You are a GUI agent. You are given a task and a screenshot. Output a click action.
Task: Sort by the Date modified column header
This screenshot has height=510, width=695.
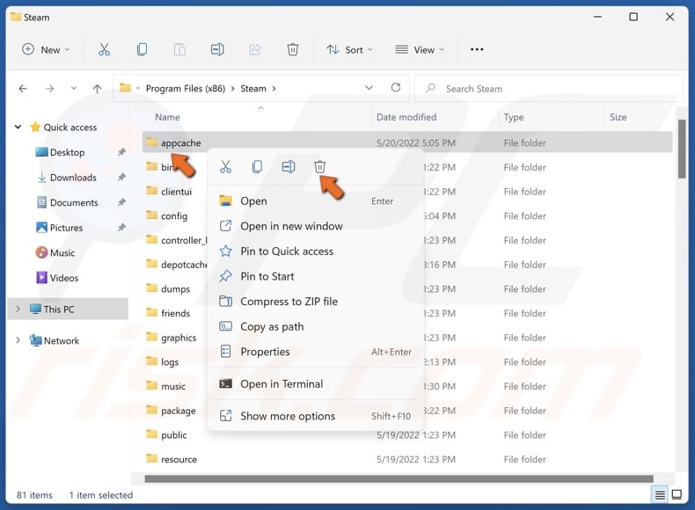[x=406, y=118]
